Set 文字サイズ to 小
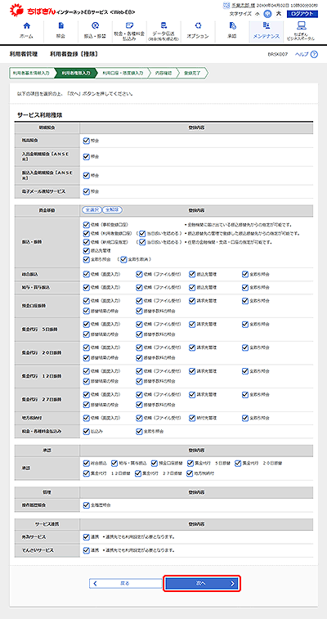The width and height of the screenshot is (327, 619). tap(258, 13)
